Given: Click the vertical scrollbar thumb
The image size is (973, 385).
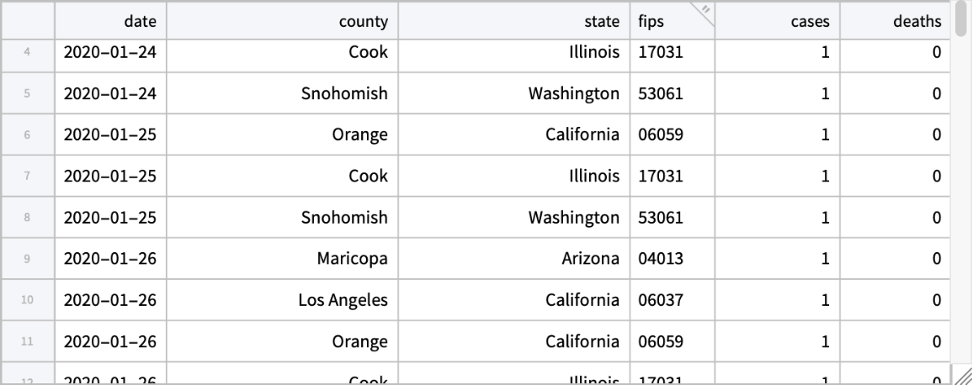Looking at the screenshot, I should (962, 20).
